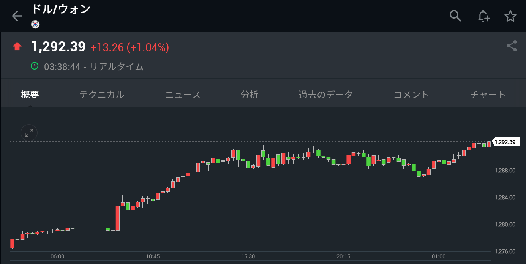Tap the red up-arrow price indicator
Screen dimensions: 526x264
click(17, 47)
